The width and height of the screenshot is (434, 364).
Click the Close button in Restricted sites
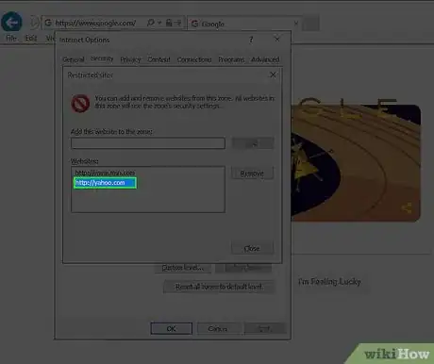252,248
